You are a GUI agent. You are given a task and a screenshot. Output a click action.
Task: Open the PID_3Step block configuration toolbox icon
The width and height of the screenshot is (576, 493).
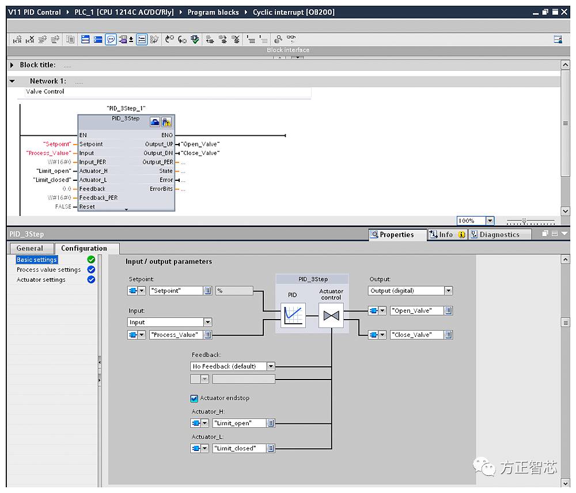click(x=155, y=122)
